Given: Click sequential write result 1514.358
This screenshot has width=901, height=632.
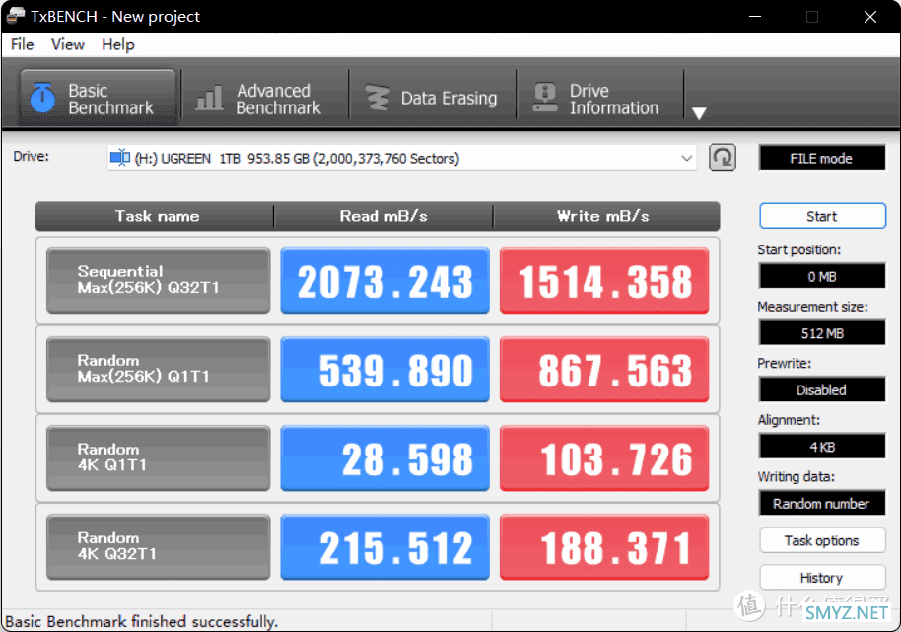Looking at the screenshot, I should click(604, 280).
